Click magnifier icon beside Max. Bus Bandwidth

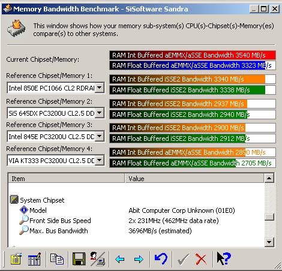pos(24,230)
